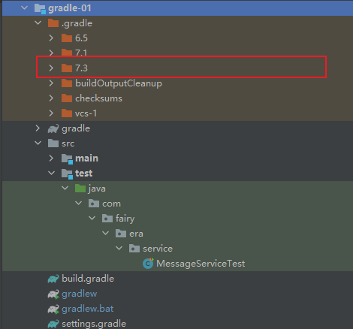353x329 pixels.
Task: Click the main module folder icon
Action: click(67, 159)
